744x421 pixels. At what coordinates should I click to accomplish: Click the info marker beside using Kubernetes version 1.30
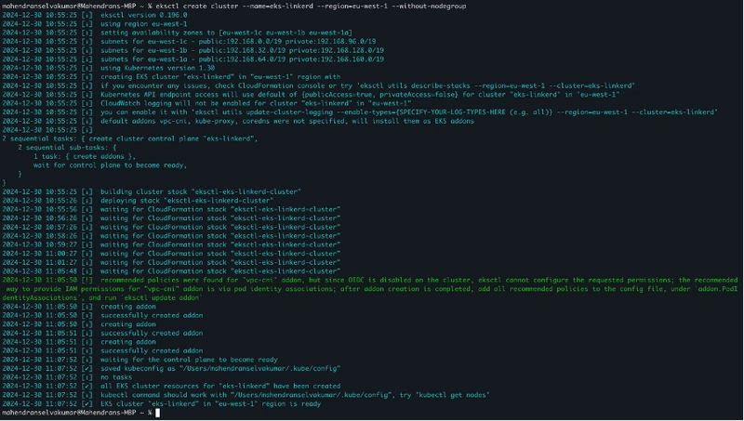[x=86, y=68]
